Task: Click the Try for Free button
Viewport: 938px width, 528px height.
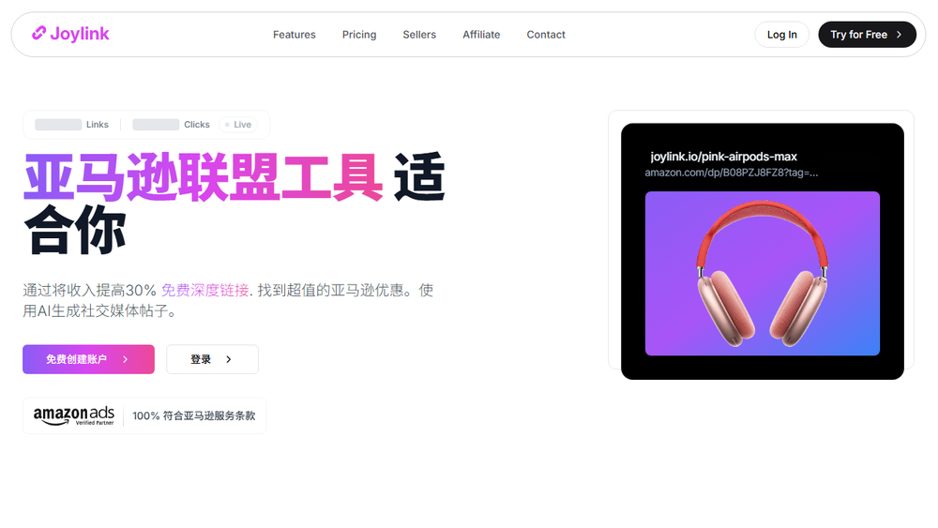Action: pyautogui.click(x=867, y=35)
